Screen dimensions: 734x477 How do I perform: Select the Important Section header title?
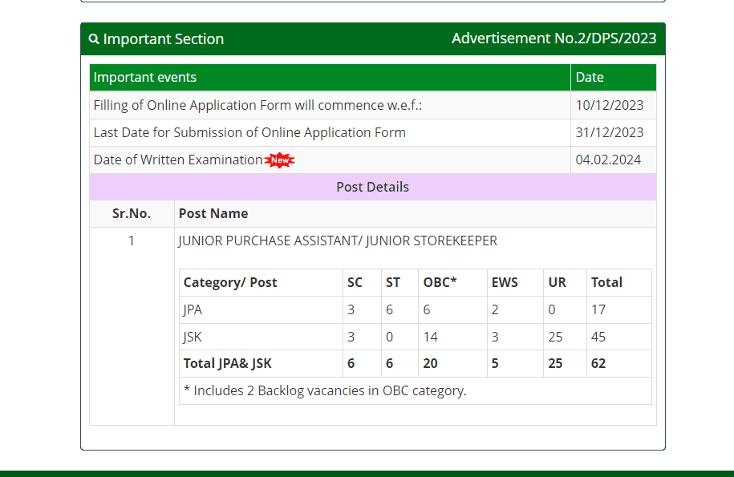163,39
